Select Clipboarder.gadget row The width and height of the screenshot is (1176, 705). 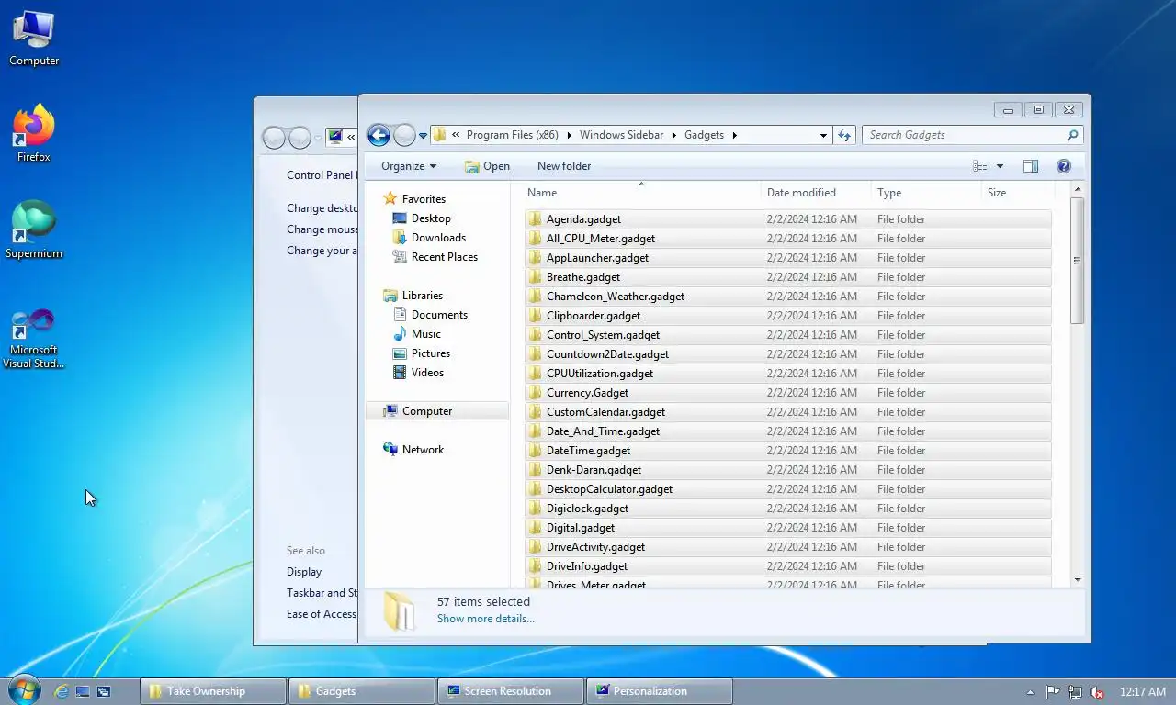[788, 316]
